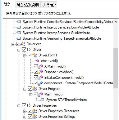Click the ComVisibleAttribute tag icon
This screenshot has height=120, width=119.
pos(19,27)
